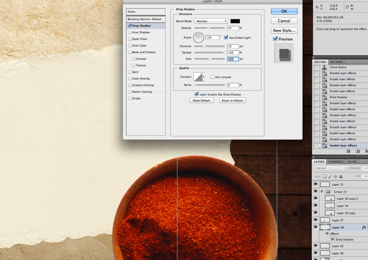Switch to the History tab
Viewport: 368px width, 260px height.
(320, 62)
